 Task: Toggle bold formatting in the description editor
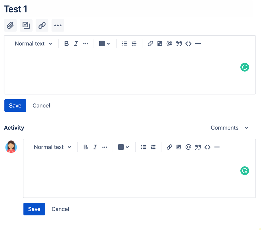point(66,43)
